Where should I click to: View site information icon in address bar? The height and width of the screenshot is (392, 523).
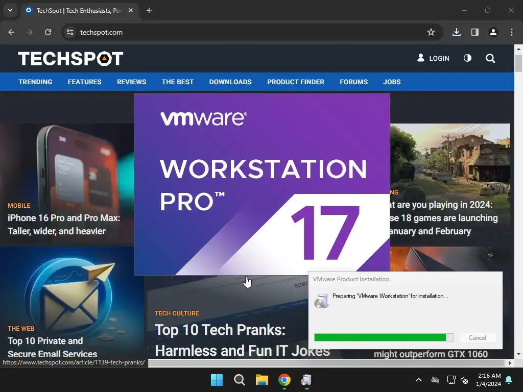tap(70, 32)
